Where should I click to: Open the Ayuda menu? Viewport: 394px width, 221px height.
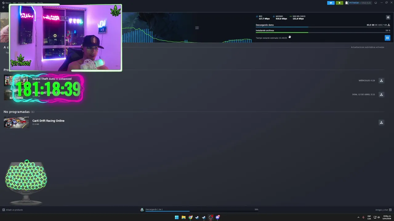(40, 3)
